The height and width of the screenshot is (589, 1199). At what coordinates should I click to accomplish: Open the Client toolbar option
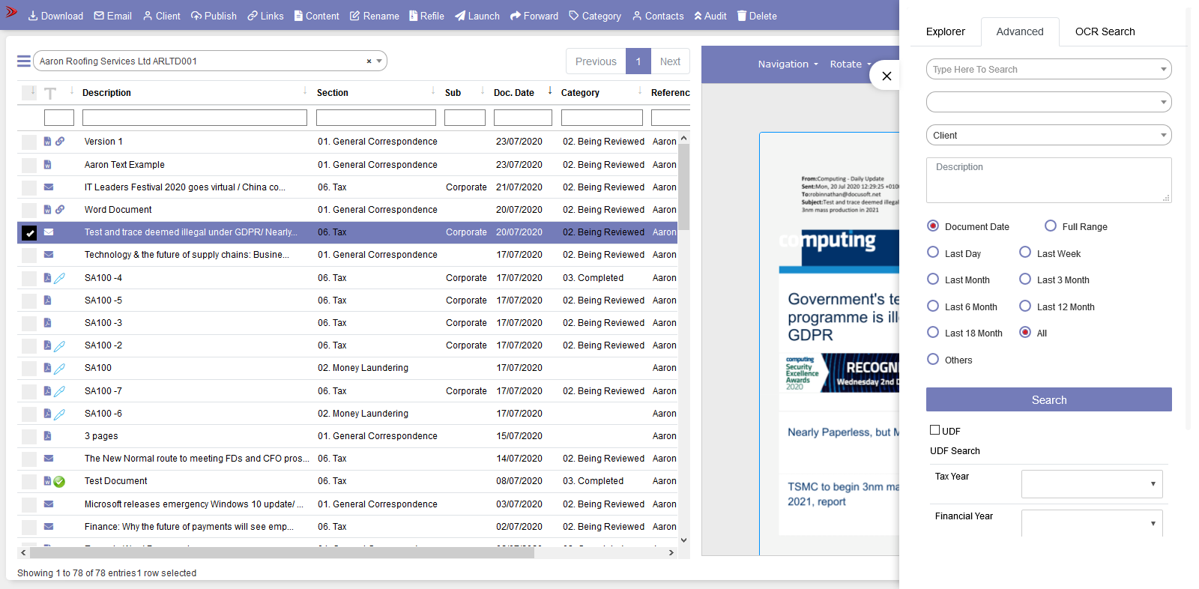(161, 16)
